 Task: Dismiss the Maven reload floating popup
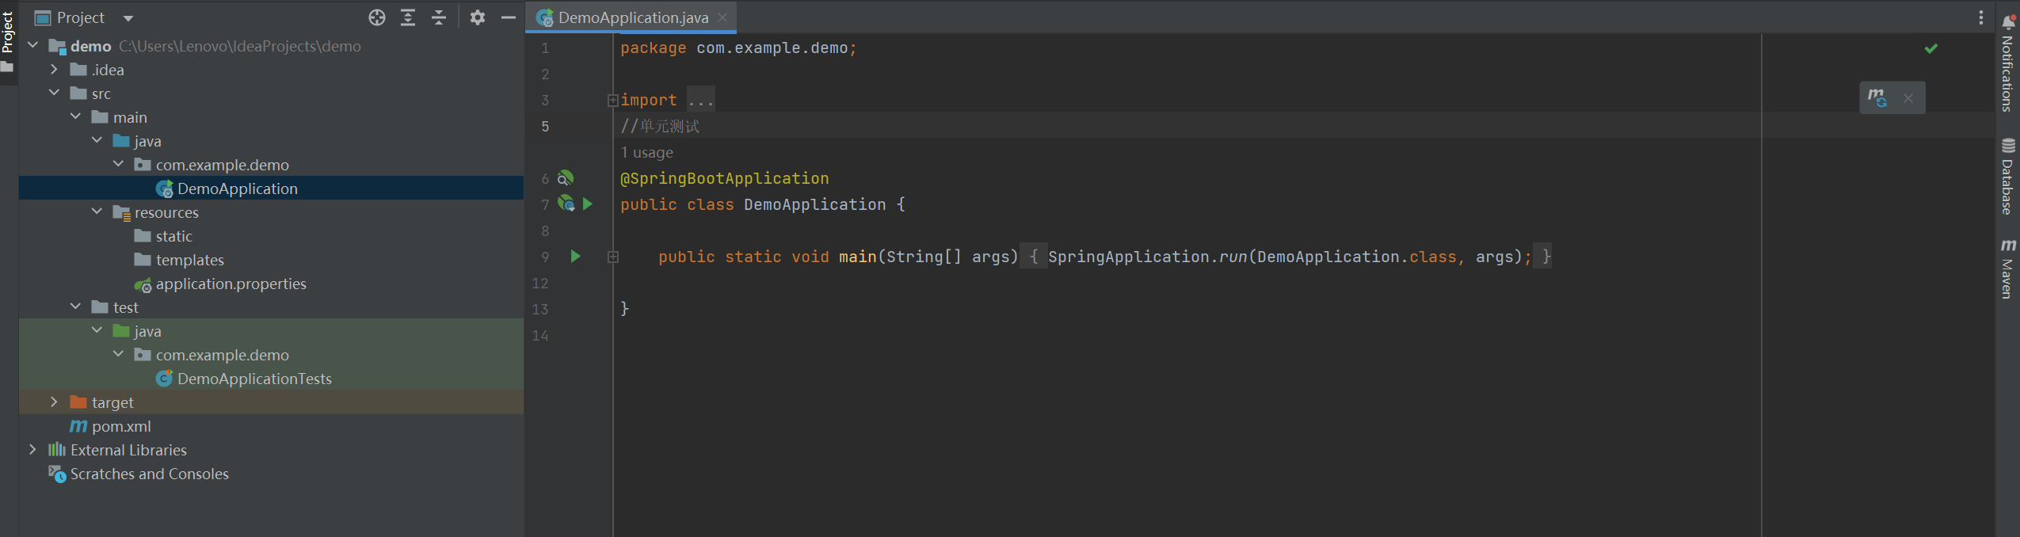click(x=1908, y=99)
